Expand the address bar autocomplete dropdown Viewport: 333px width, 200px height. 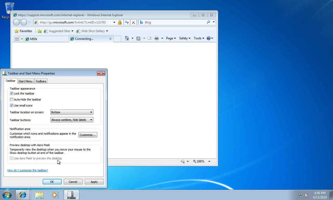tap(114, 22)
